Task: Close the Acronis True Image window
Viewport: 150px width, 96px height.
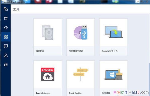Action: [147, 2]
